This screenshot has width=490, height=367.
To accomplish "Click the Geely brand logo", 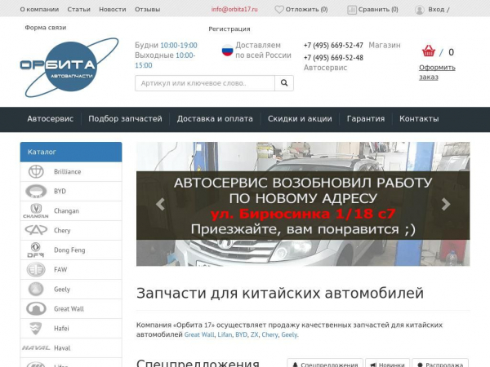I will (36, 290).
